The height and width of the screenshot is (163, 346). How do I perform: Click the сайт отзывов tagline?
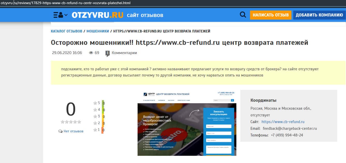[145, 15]
